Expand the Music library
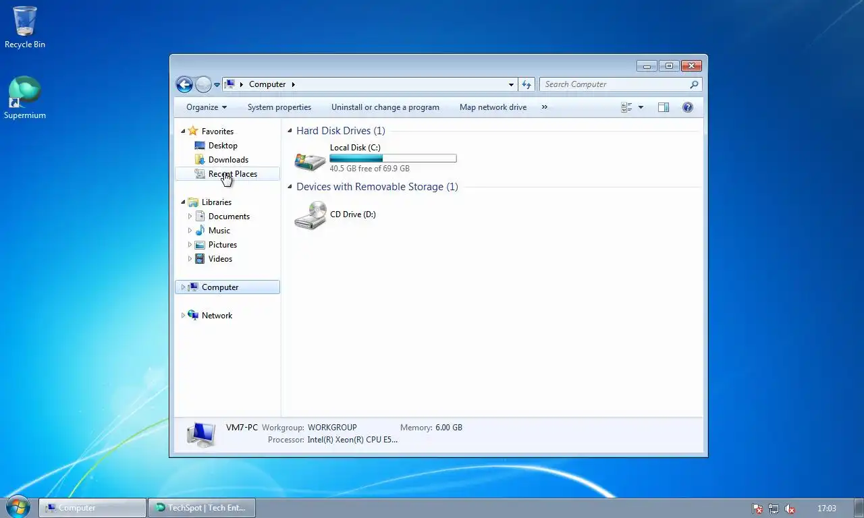Screen dimensions: 864x518 click(190, 231)
